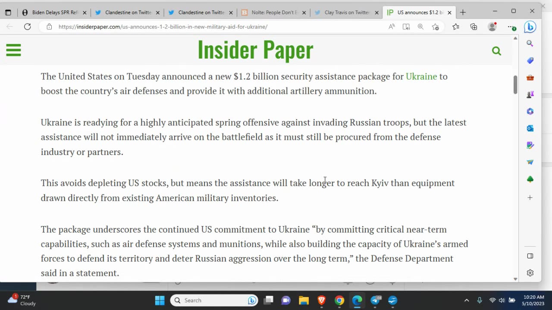Screen dimensions: 552x310
Task: Open Edge sidebar Games icon
Action: (x=530, y=94)
